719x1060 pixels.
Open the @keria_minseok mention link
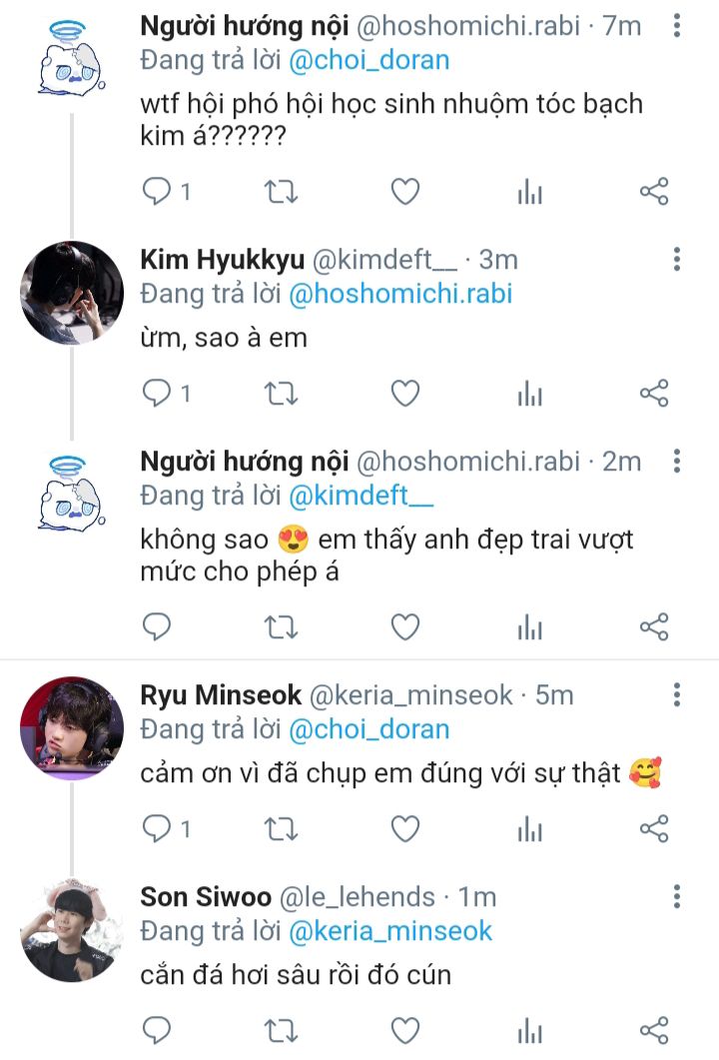coord(390,932)
